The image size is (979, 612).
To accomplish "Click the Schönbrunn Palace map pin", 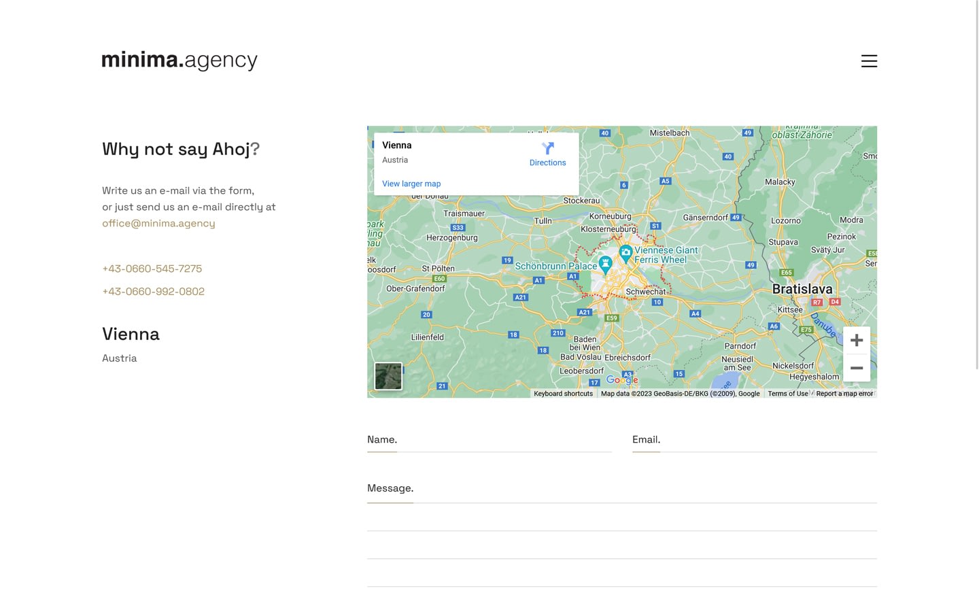I will [605, 263].
